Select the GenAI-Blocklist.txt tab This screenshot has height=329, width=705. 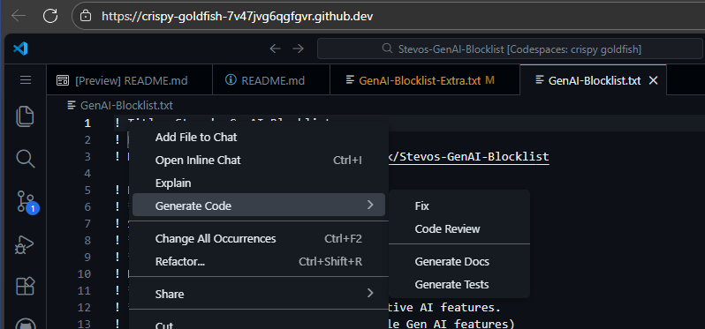pos(593,80)
